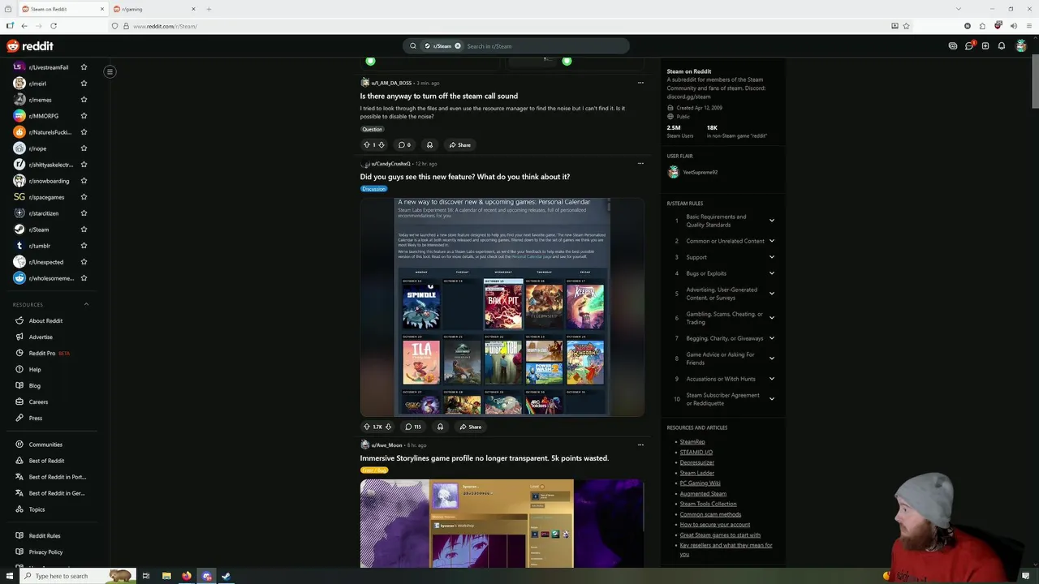Image resolution: width=1039 pixels, height=584 pixels.
Task: Toggle favorite star for r/MMORPG
Action: click(x=84, y=116)
